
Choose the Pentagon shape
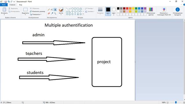coord(75,12)
